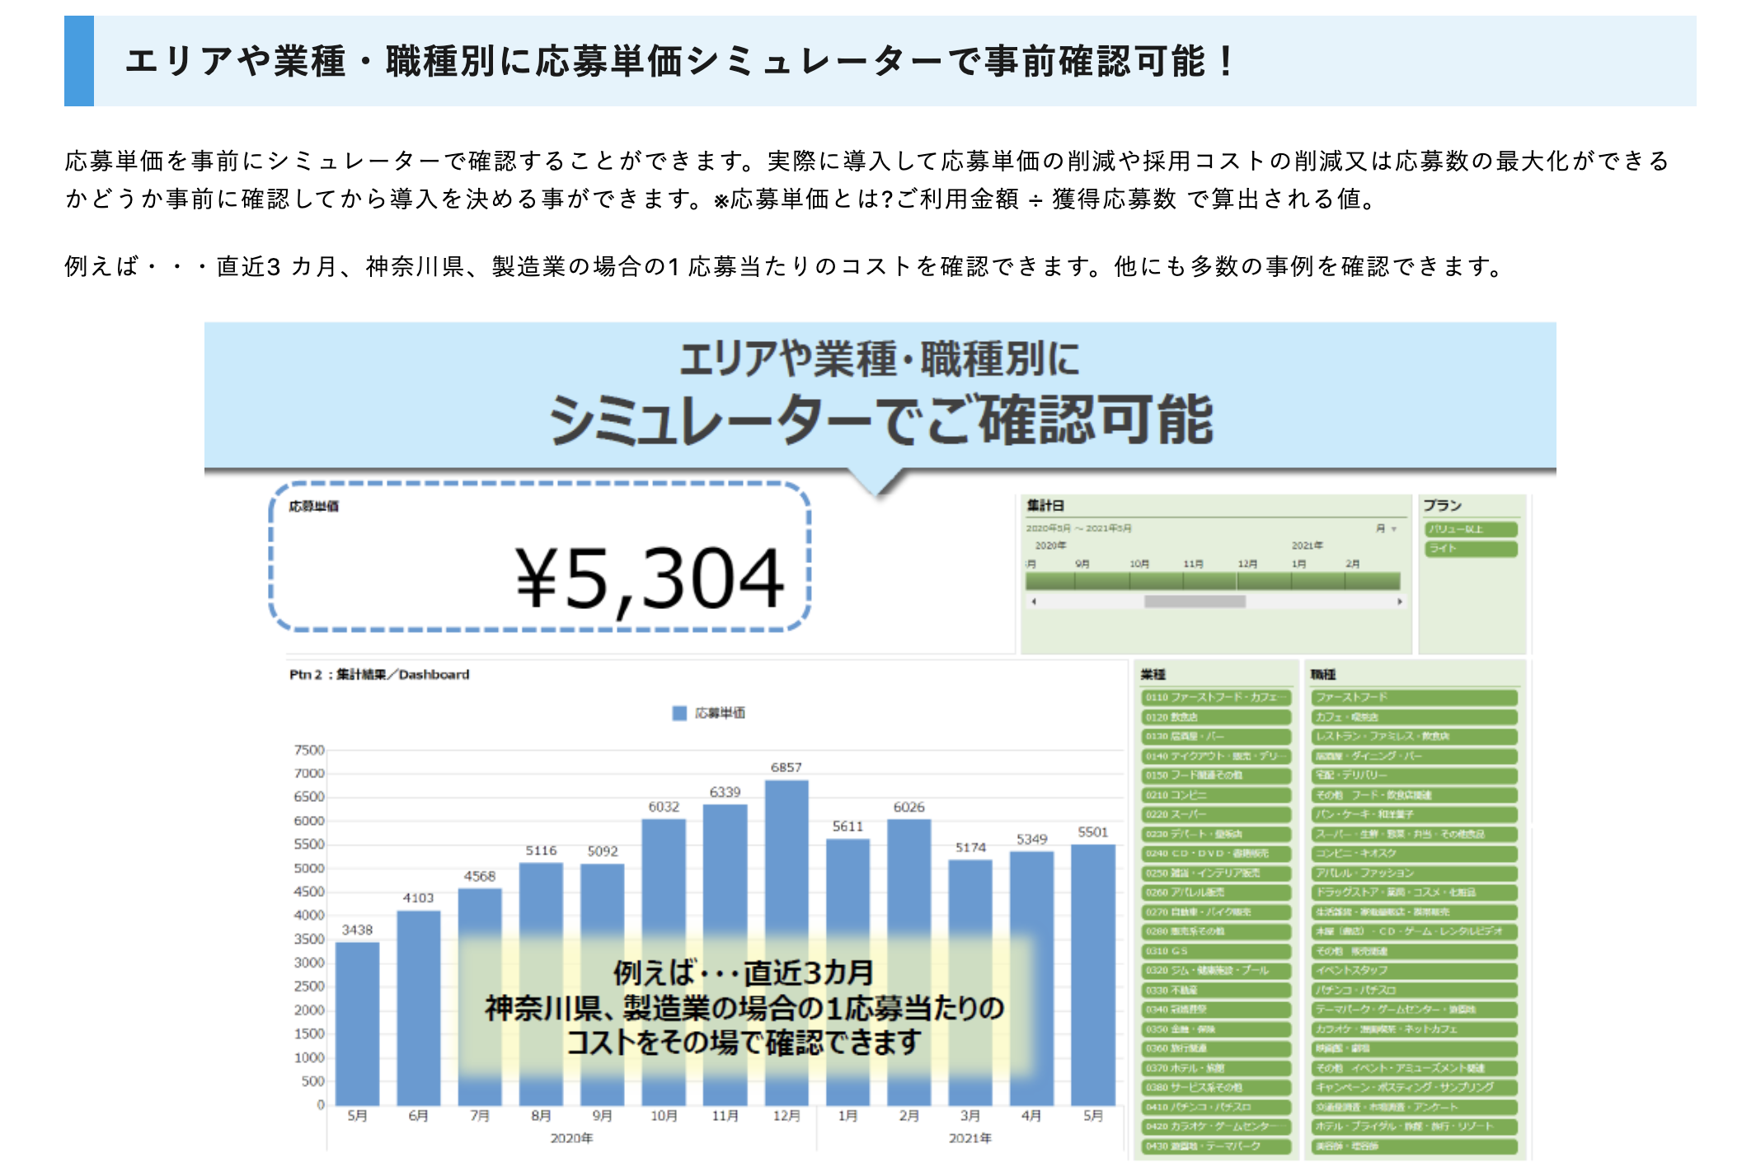Click the timeline left scroll arrow
This screenshot has height=1167, width=1756.
tap(1033, 602)
